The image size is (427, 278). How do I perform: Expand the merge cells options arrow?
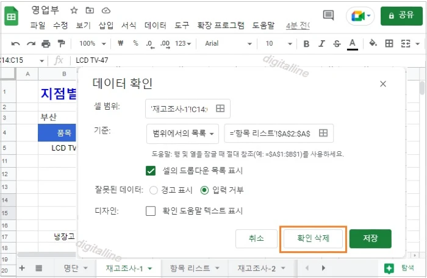[x=417, y=43]
